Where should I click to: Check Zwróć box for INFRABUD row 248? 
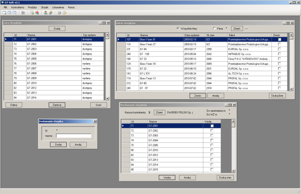coord(279,54)
